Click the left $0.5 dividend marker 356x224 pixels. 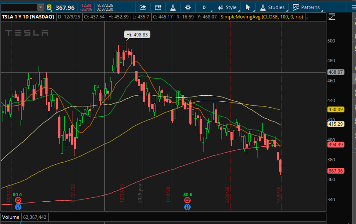click(x=17, y=195)
